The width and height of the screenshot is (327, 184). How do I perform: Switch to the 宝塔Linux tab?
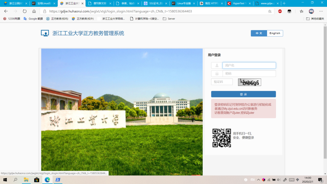tap(44, 3)
